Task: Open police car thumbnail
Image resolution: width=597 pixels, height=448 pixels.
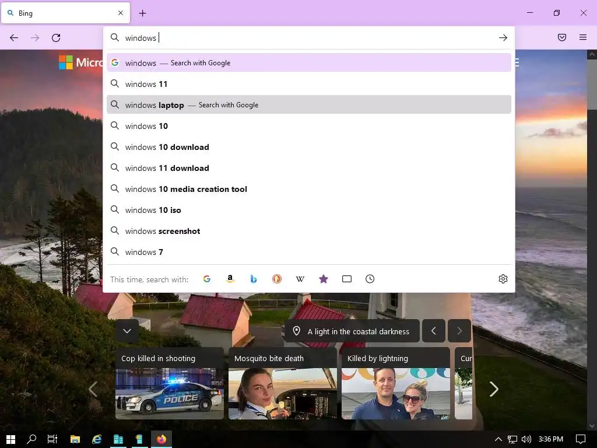Action: tap(170, 394)
